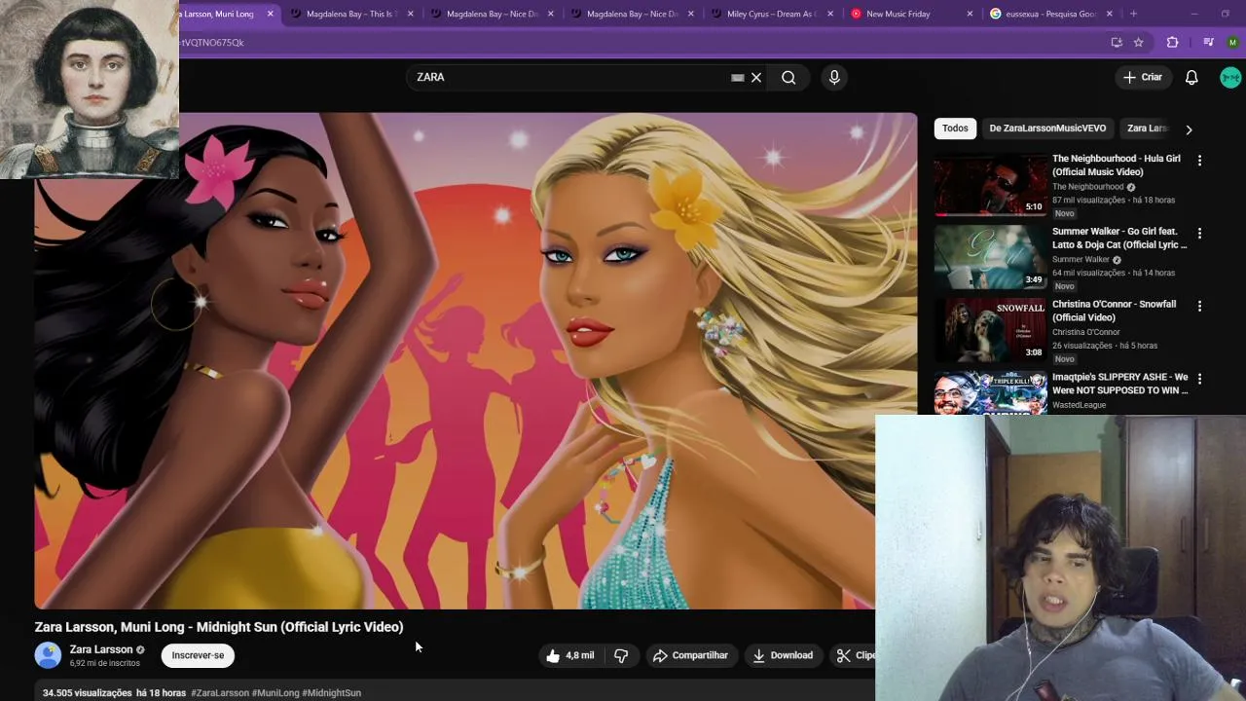The width and height of the screenshot is (1246, 701).
Task: Open options menu for SLIPPERY ASHE video
Action: click(1199, 379)
